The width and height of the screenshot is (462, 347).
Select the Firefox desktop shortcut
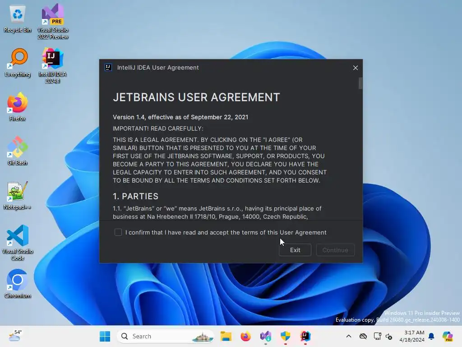[x=18, y=107]
